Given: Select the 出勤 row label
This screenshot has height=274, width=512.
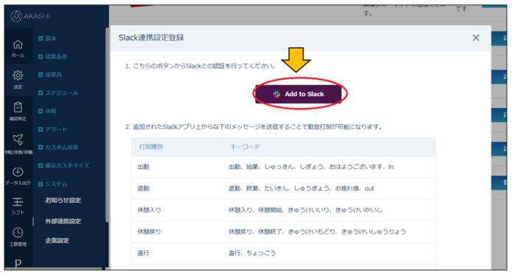Looking at the screenshot, I should click(x=143, y=167).
